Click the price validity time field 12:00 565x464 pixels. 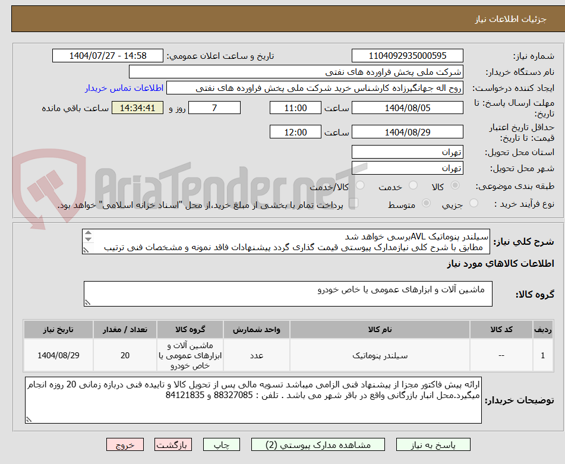[x=295, y=132]
